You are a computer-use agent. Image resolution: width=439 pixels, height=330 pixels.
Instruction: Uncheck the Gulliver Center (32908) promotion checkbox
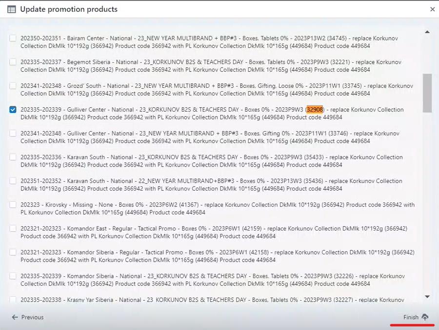pyautogui.click(x=13, y=110)
